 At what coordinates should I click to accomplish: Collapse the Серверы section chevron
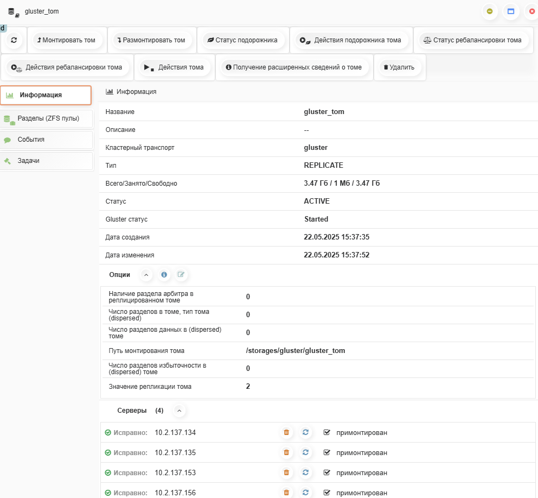click(x=179, y=411)
